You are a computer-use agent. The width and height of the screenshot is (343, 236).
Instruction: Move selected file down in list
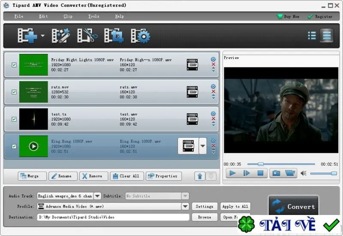(x=211, y=176)
